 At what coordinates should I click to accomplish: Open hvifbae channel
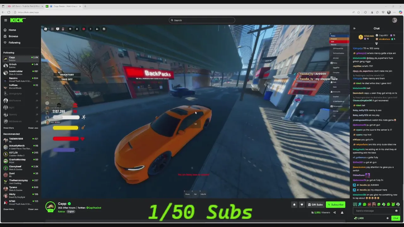21,86
